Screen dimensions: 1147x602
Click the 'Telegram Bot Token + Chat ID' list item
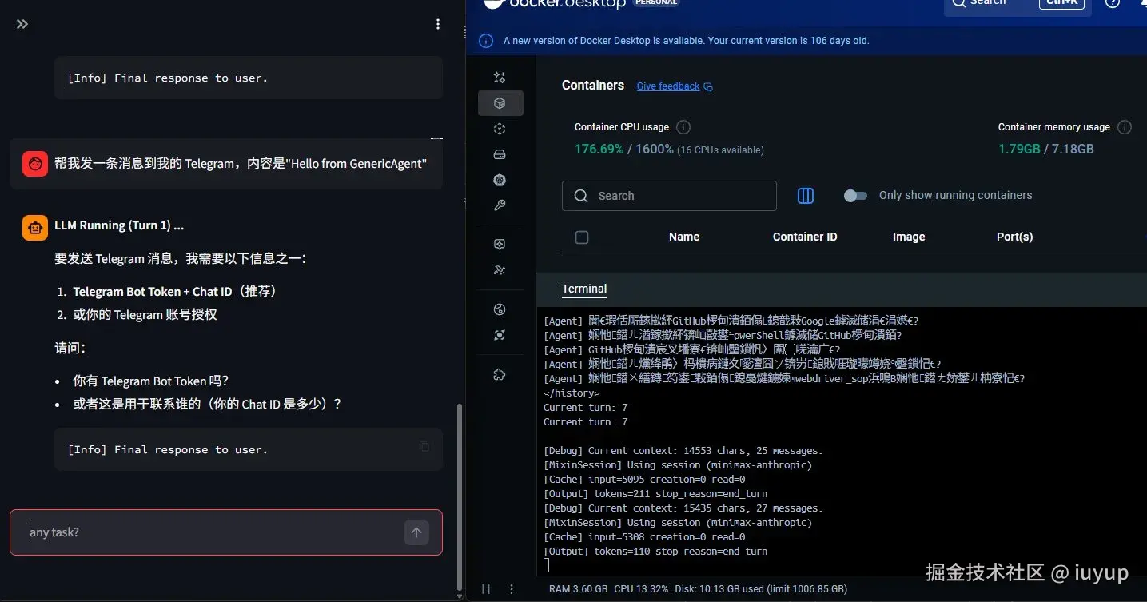click(175, 292)
